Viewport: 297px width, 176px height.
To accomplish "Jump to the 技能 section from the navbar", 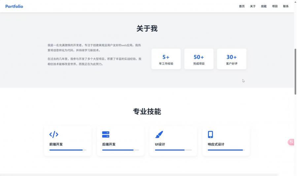I will click(x=264, y=6).
